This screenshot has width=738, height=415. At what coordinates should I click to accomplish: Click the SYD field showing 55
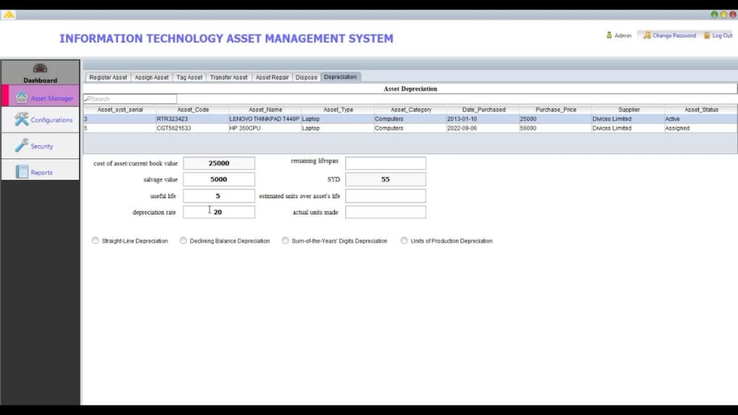(385, 179)
